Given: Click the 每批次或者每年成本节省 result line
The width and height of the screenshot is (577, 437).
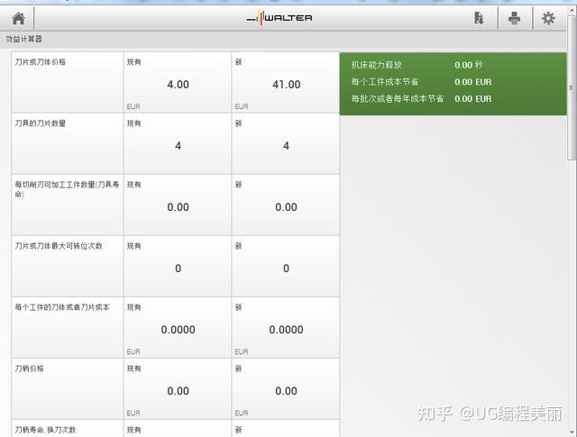Looking at the screenshot, I should tap(421, 98).
